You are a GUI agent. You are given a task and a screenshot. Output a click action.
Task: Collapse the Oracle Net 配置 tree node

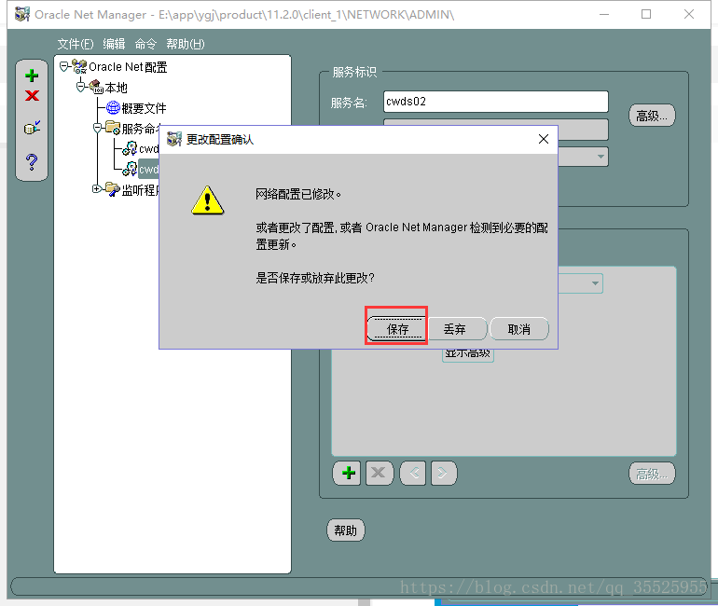point(64,67)
